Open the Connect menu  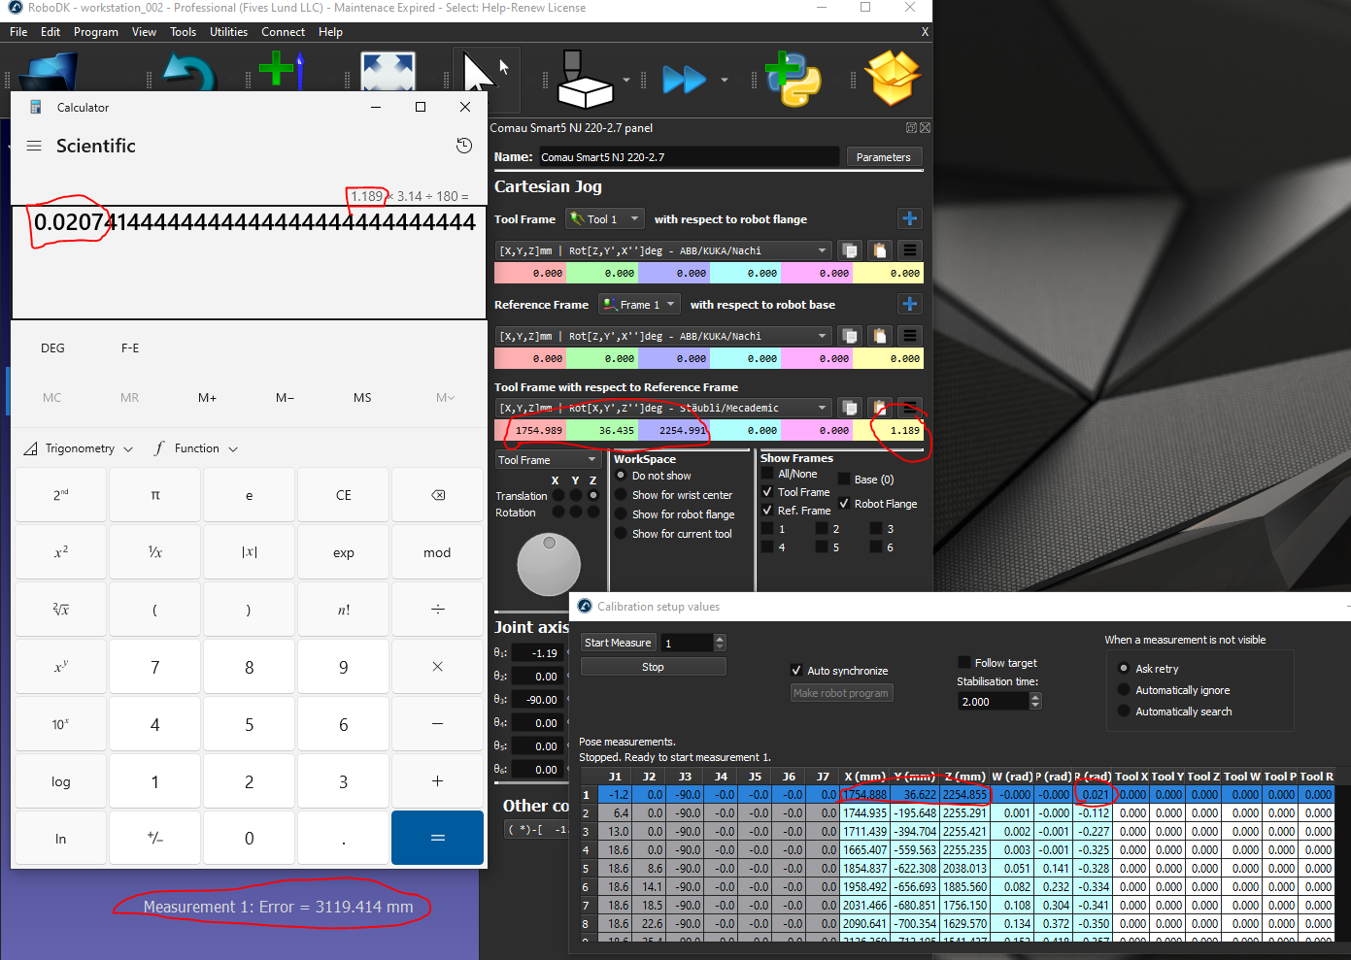click(x=283, y=32)
